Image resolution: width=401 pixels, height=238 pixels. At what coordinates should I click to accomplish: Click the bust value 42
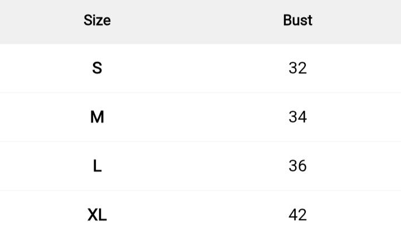pos(297,215)
